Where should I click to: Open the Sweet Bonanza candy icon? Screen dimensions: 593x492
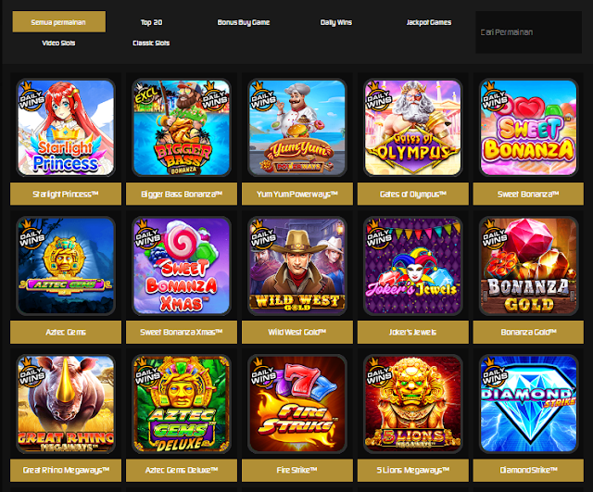coord(529,128)
